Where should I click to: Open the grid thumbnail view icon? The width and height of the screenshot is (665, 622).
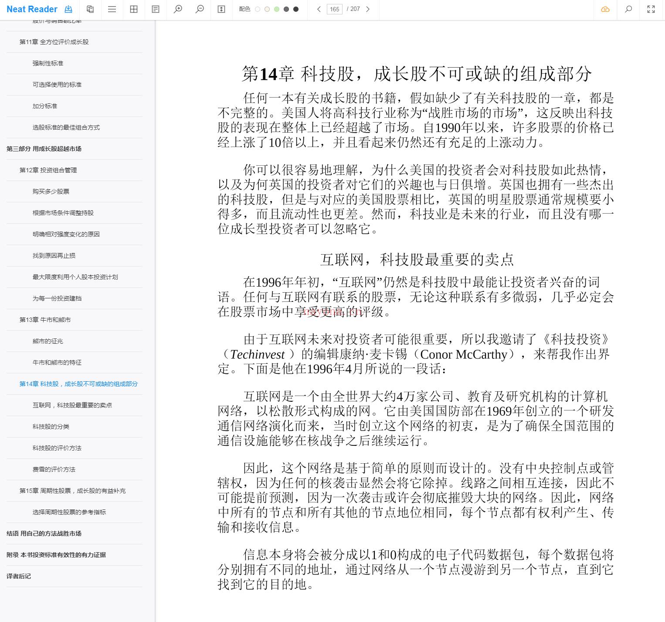click(134, 9)
